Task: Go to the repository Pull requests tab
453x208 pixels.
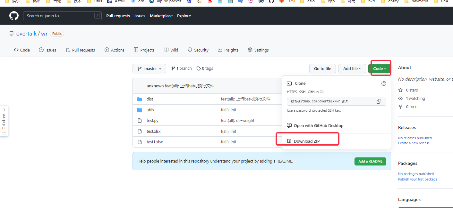Action: tap(80, 50)
